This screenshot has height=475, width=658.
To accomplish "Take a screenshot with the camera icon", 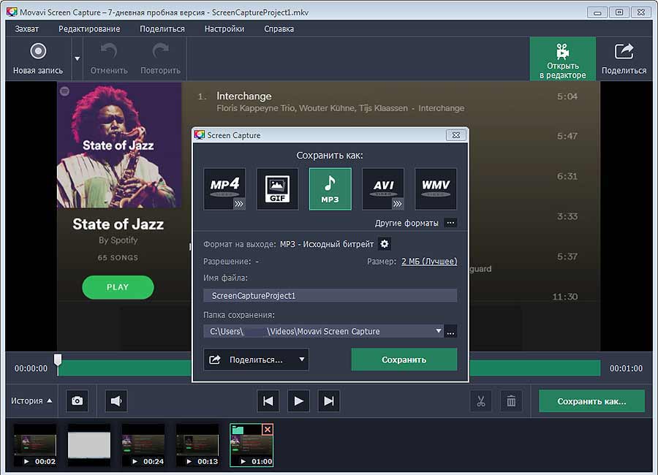I will [77, 400].
